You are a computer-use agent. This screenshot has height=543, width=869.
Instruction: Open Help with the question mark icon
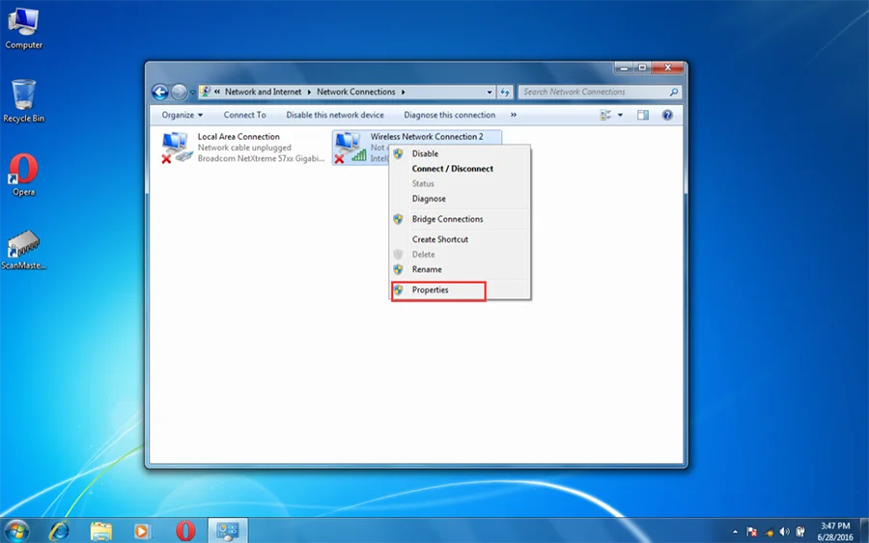[667, 115]
